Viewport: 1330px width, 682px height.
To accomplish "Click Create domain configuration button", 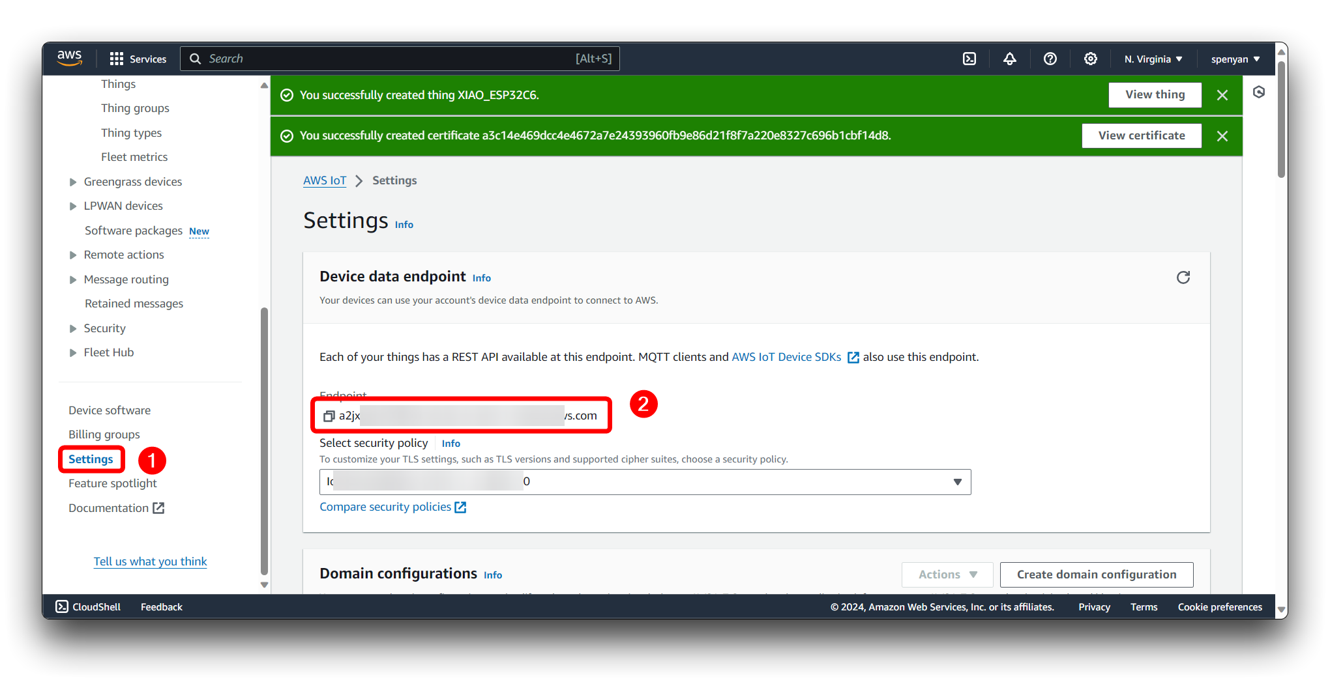I will pos(1096,575).
